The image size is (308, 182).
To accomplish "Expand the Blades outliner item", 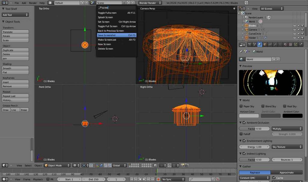I will (x=242, y=26).
